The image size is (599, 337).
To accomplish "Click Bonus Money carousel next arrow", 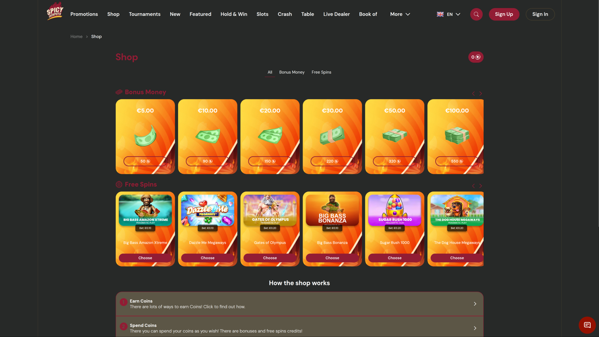I will tap(481, 94).
